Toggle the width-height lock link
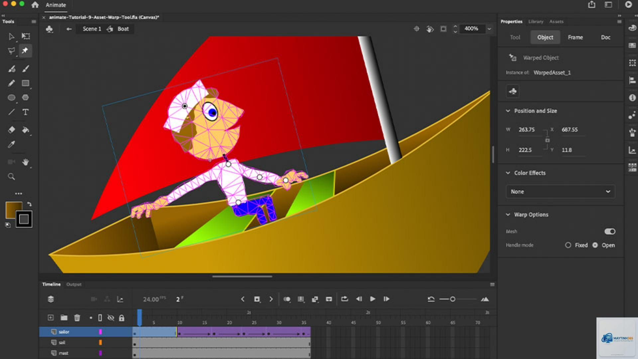The width and height of the screenshot is (638, 359). coord(547,140)
